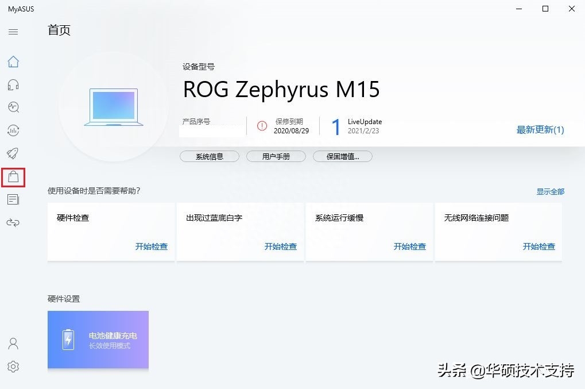The image size is (585, 389).
Task: Show 显示全部 to view all help topics
Action: tap(549, 191)
